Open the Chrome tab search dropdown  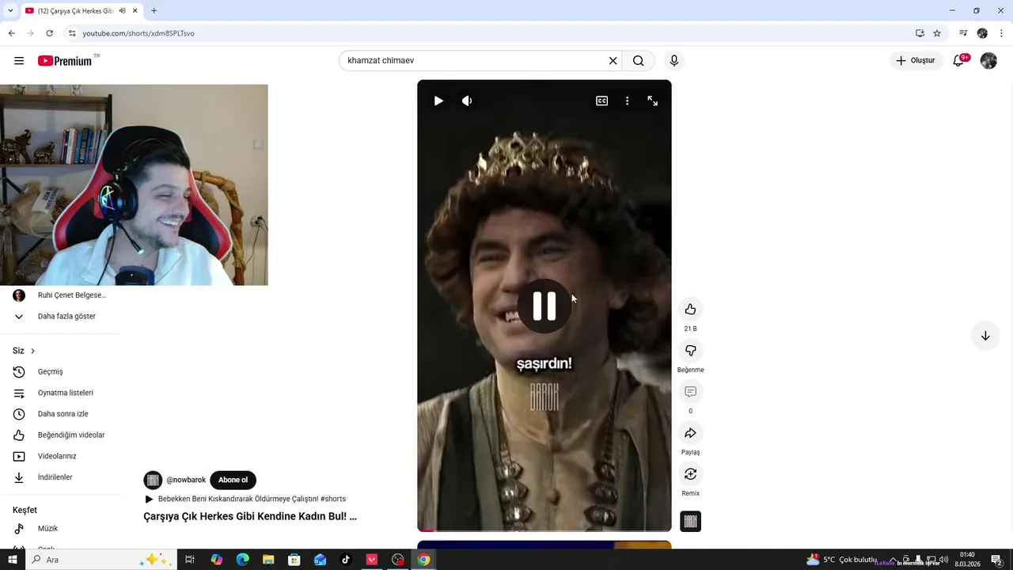click(10, 11)
